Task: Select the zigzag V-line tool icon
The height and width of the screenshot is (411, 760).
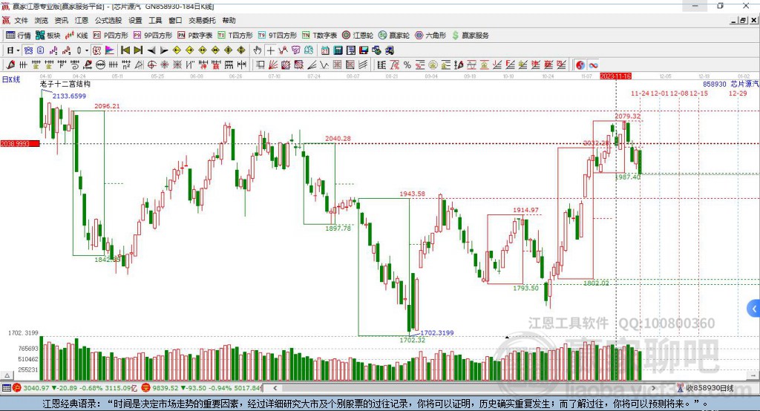Action: point(324,65)
